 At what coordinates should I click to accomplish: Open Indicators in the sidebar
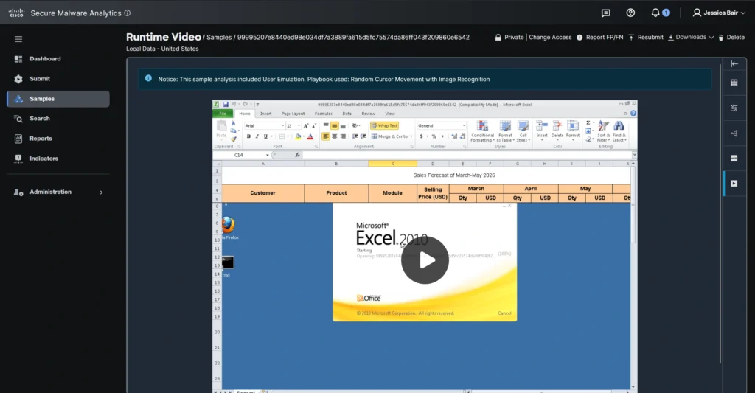44,159
